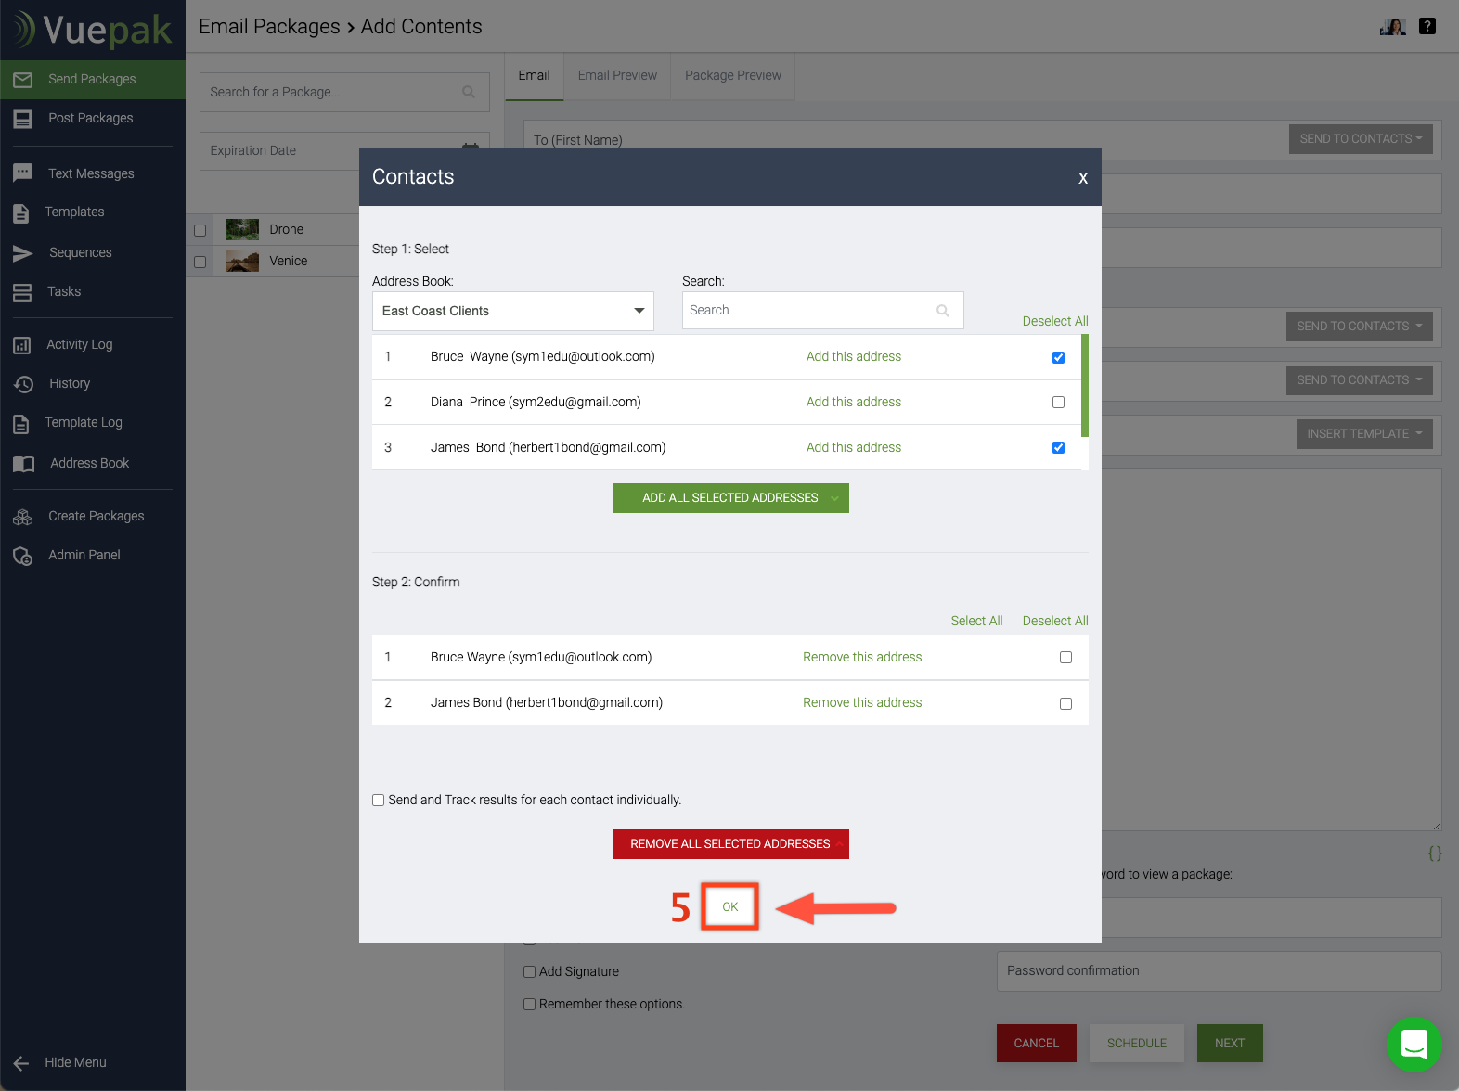Screen dimensions: 1459x1091
Task: Click the Hide Menu arrow icon
Action: [21, 1063]
